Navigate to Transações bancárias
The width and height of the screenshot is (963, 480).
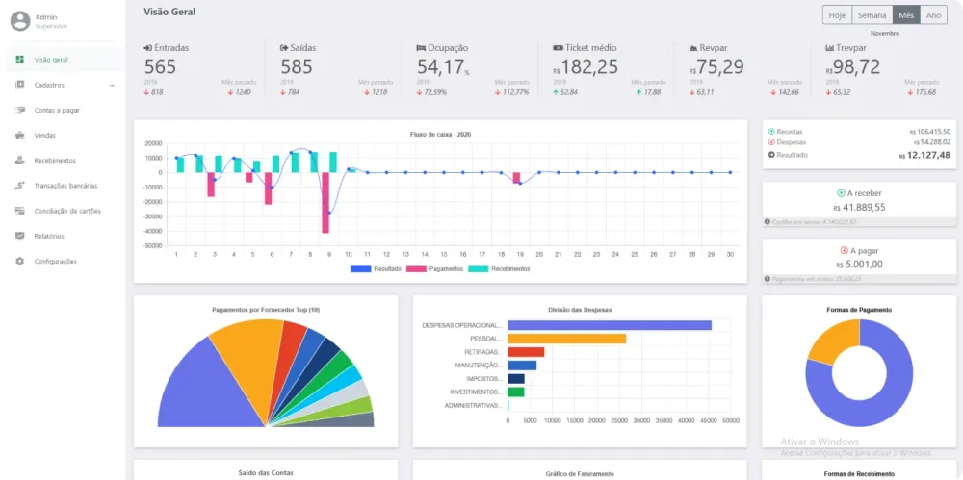tap(64, 186)
